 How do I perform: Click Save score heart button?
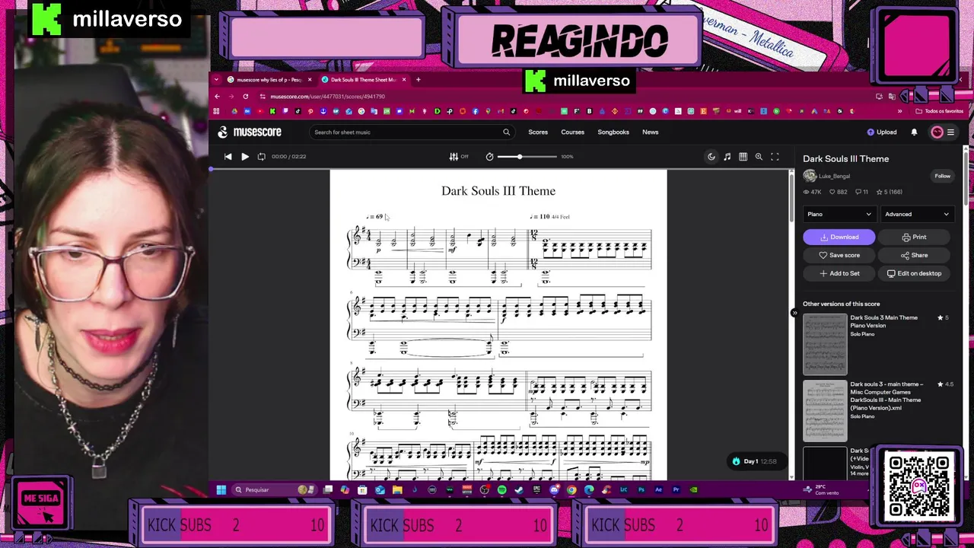839,255
